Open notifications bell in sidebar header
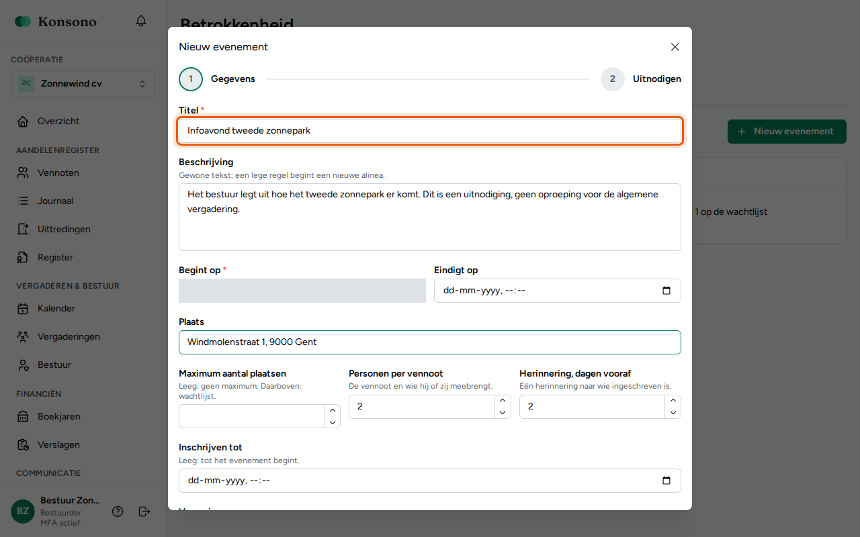The height and width of the screenshot is (537, 860). [x=141, y=21]
